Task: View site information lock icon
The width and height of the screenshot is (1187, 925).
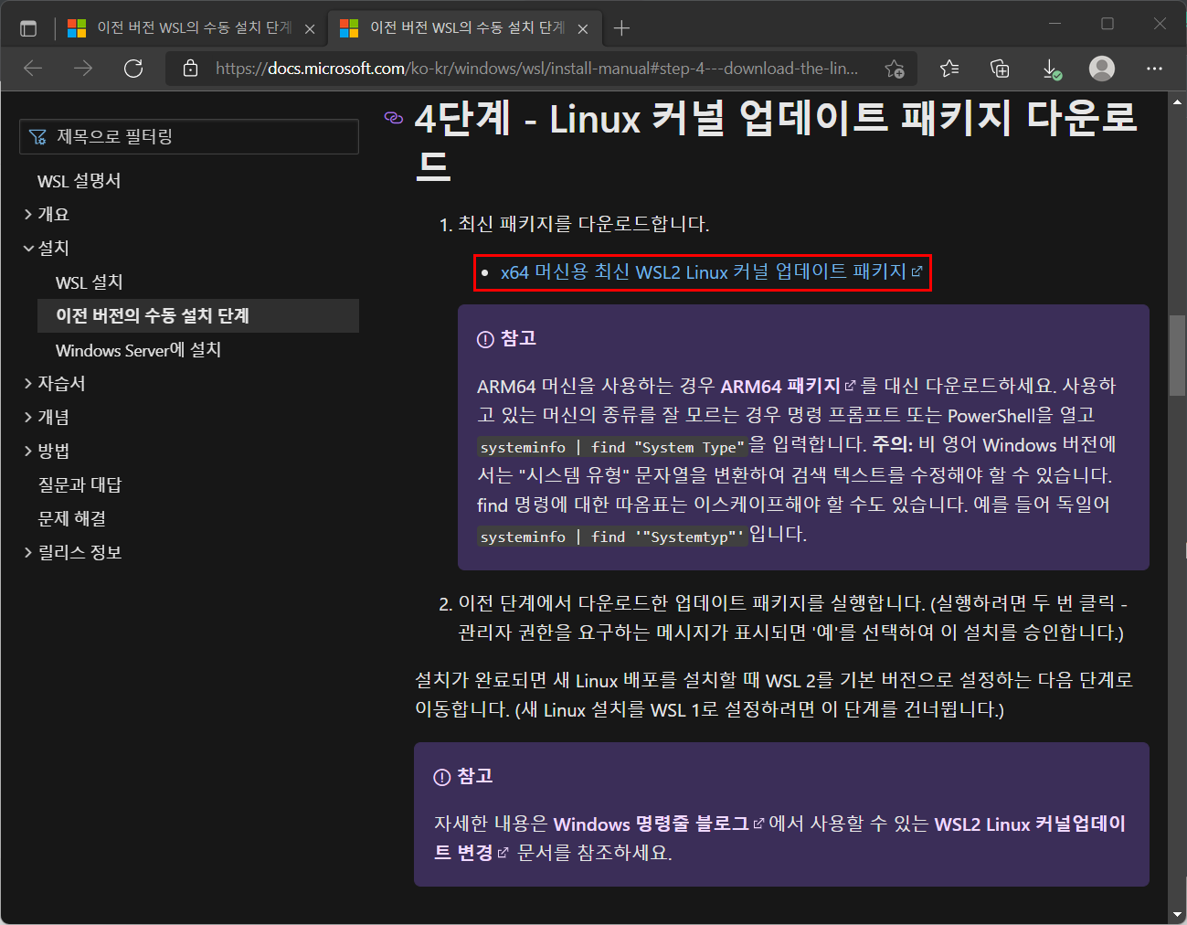Action: tap(190, 69)
